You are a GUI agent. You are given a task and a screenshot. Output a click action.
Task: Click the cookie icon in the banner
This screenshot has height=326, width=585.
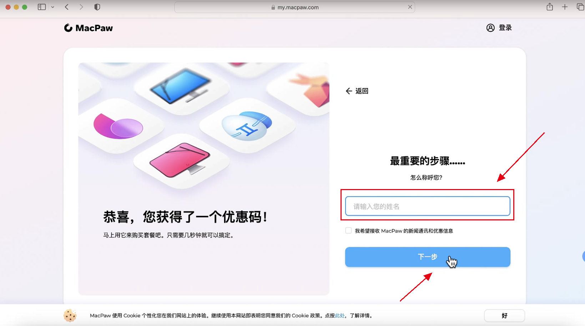pyautogui.click(x=70, y=315)
